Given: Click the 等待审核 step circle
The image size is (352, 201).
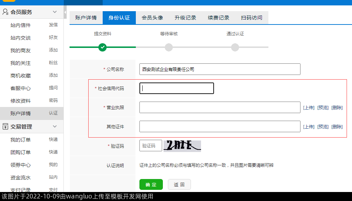Looking at the screenshot, I should [169, 47].
